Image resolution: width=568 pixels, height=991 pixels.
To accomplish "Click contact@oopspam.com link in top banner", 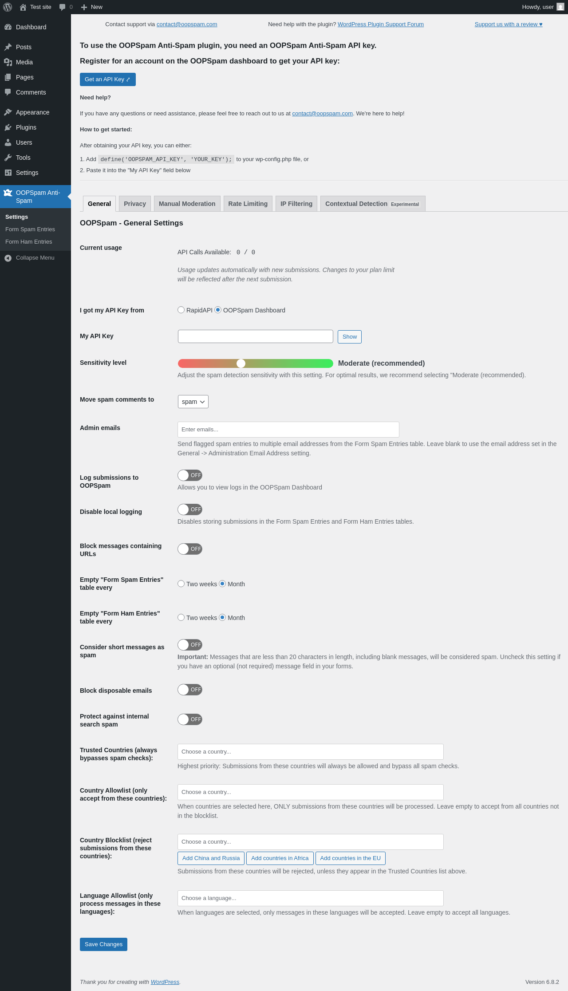I will pyautogui.click(x=187, y=24).
